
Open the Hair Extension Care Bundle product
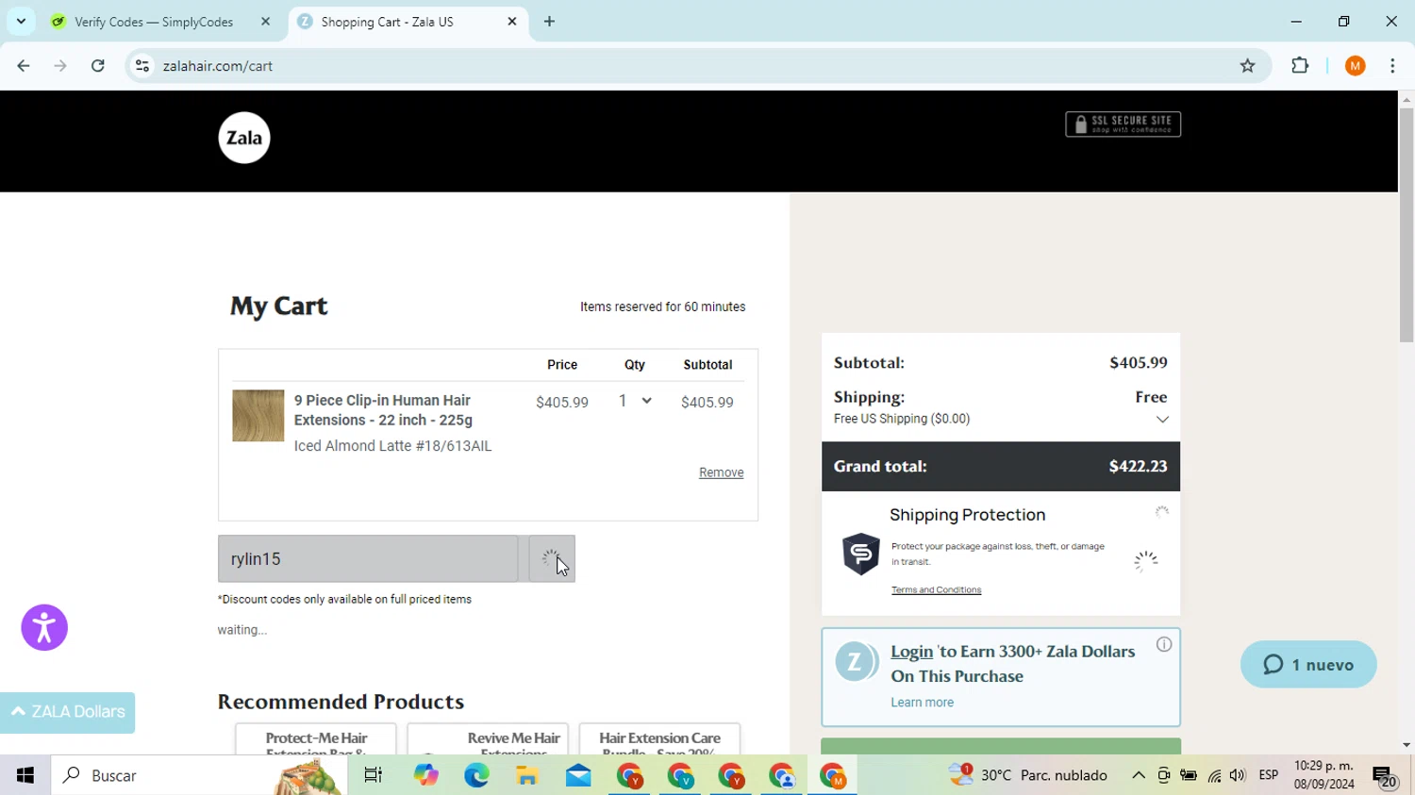pyautogui.click(x=659, y=739)
